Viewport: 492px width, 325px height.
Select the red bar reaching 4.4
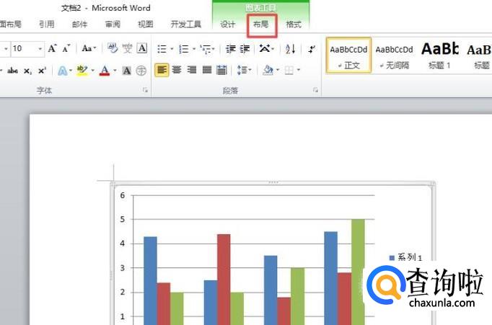(224, 280)
